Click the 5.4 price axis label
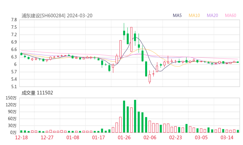Viewport: 243px width, 145px height. click(14, 79)
